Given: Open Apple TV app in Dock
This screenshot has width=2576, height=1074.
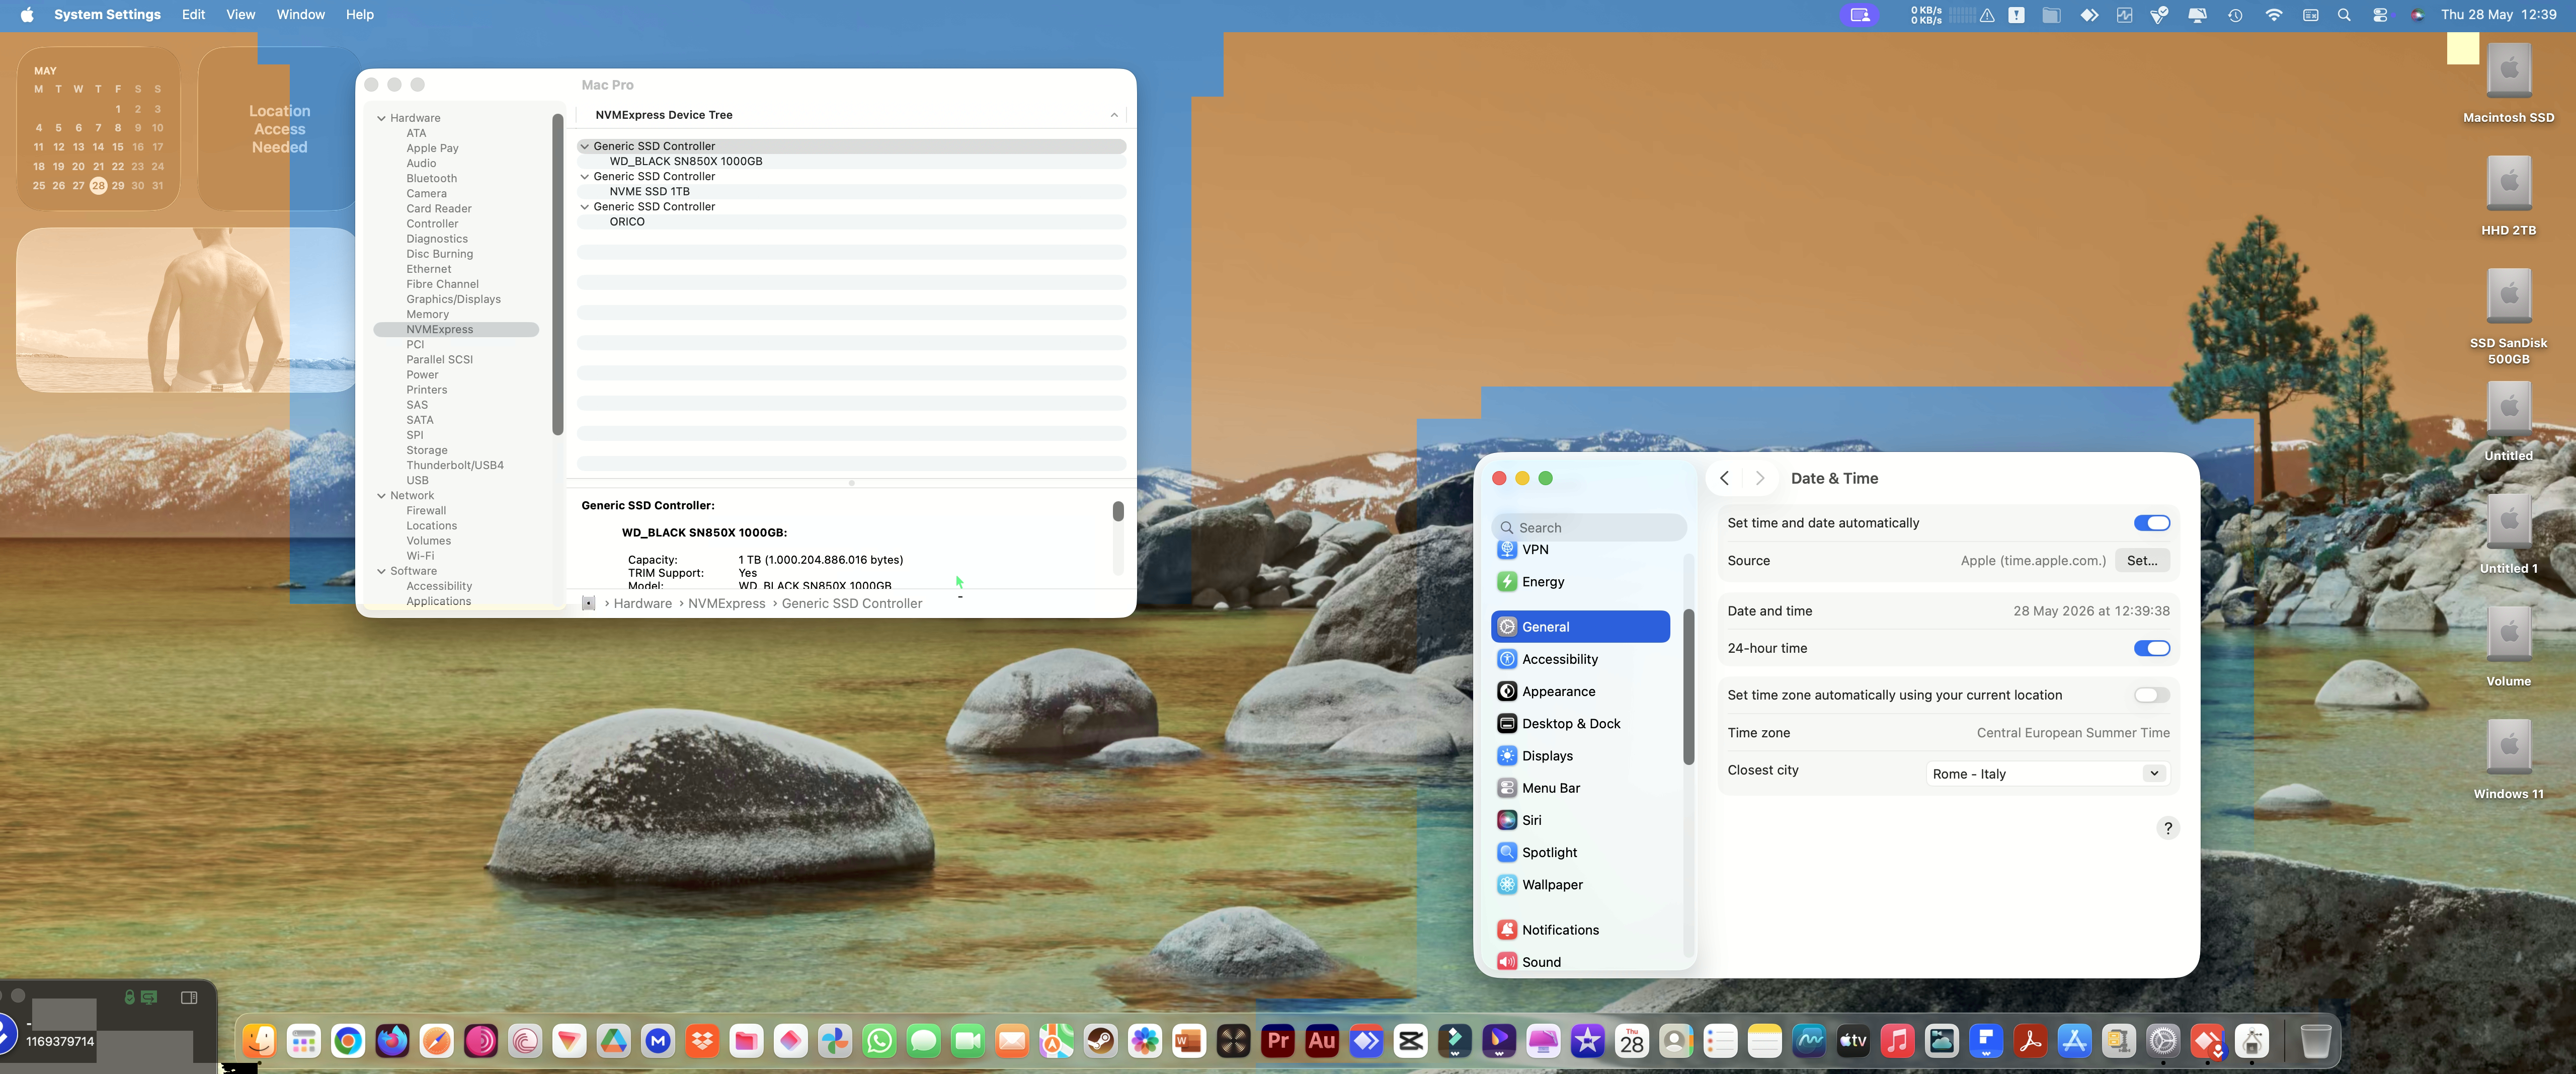Looking at the screenshot, I should 1853,1042.
